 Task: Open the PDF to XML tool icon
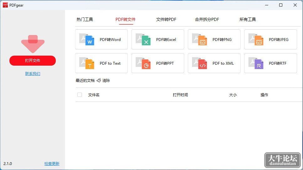click(x=200, y=63)
